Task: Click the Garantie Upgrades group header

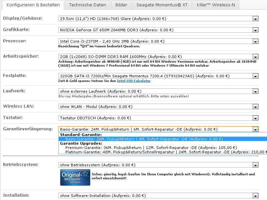Action: click(x=81, y=143)
